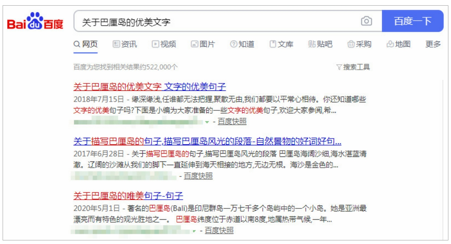Click the result count text 百度为您找到相关结果约522,000个
This screenshot has width=451, height=244.
pos(126,67)
